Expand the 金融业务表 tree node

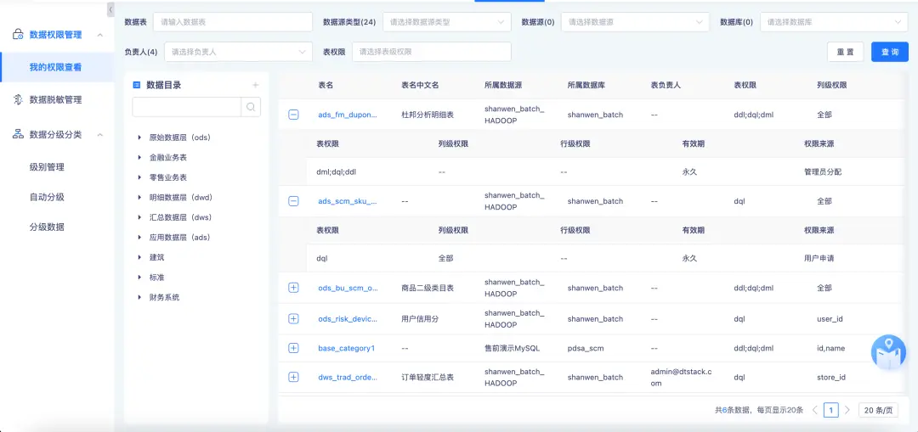pos(139,157)
